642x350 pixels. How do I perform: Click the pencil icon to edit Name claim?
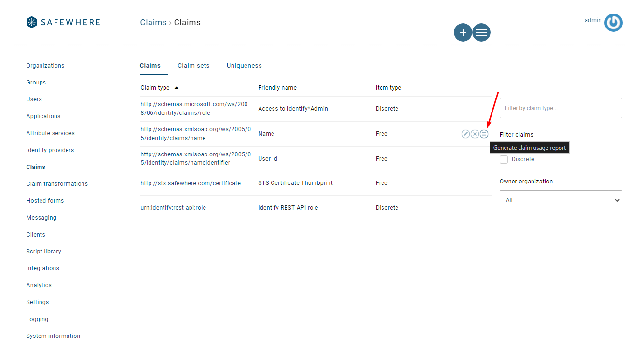[465, 134]
